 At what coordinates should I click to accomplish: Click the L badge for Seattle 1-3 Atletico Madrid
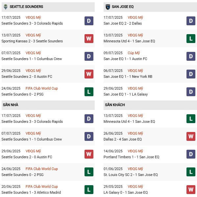(x=89, y=189)
